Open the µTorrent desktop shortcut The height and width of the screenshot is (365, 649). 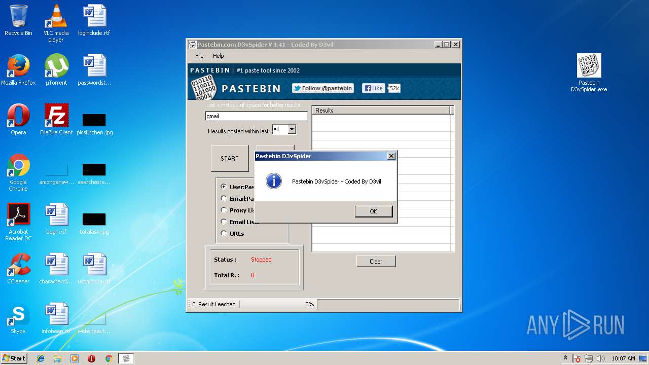[56, 70]
